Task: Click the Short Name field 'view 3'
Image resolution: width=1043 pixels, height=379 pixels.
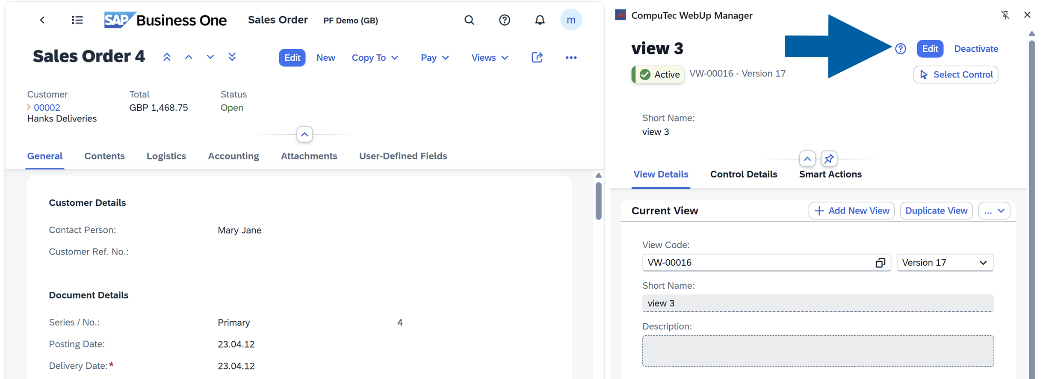Action: [818, 303]
